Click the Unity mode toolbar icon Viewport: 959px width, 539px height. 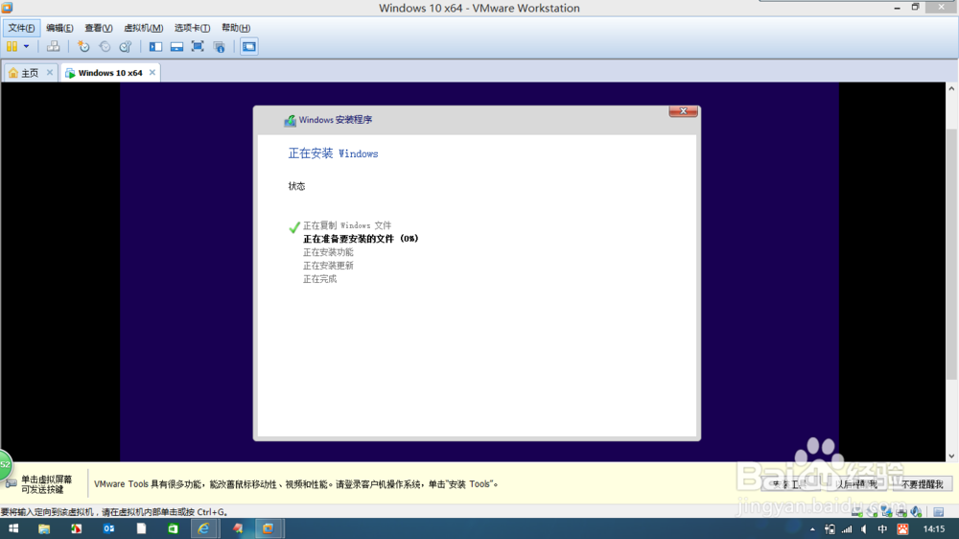pyautogui.click(x=219, y=46)
